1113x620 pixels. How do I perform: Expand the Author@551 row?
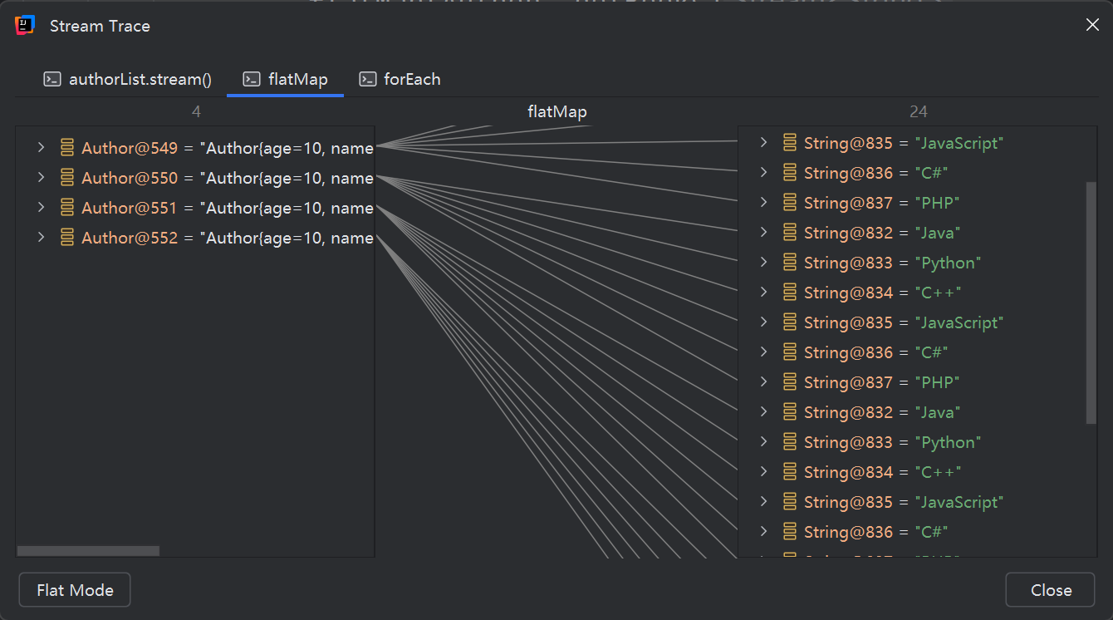point(41,208)
